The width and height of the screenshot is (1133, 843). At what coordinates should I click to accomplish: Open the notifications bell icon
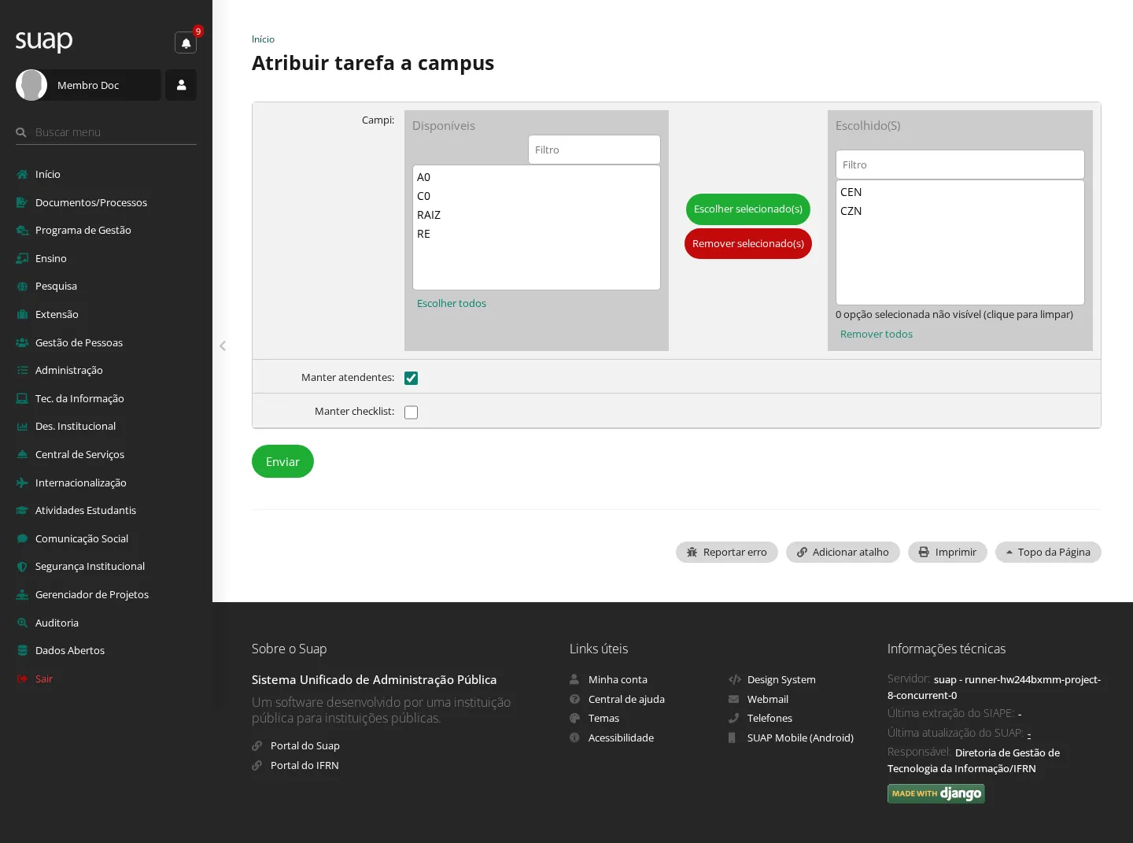(x=186, y=43)
